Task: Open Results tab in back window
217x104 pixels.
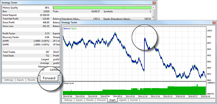Action: click(32, 80)
